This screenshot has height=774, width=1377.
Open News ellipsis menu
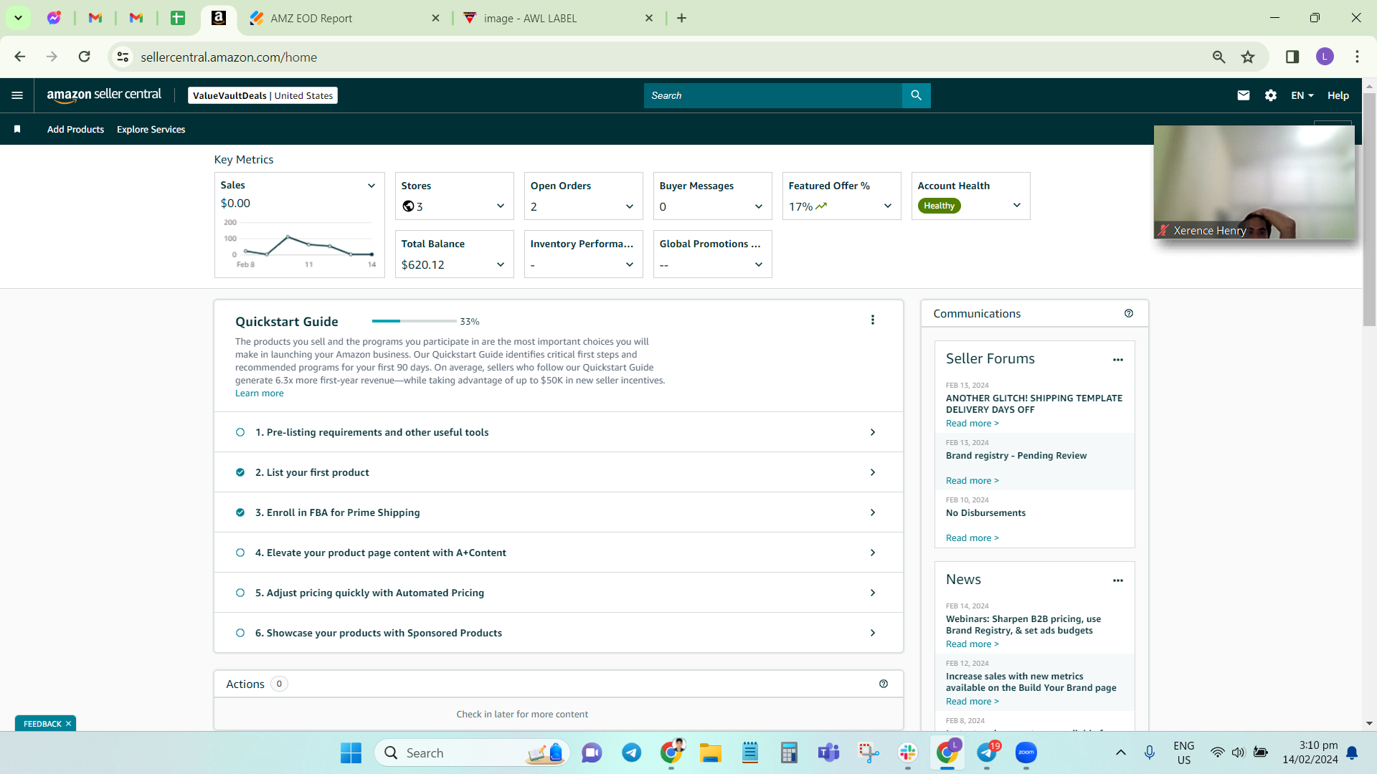click(1117, 580)
